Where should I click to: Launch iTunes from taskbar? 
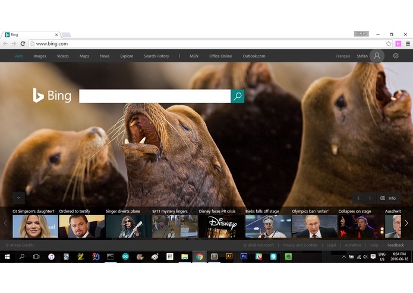pos(51,257)
